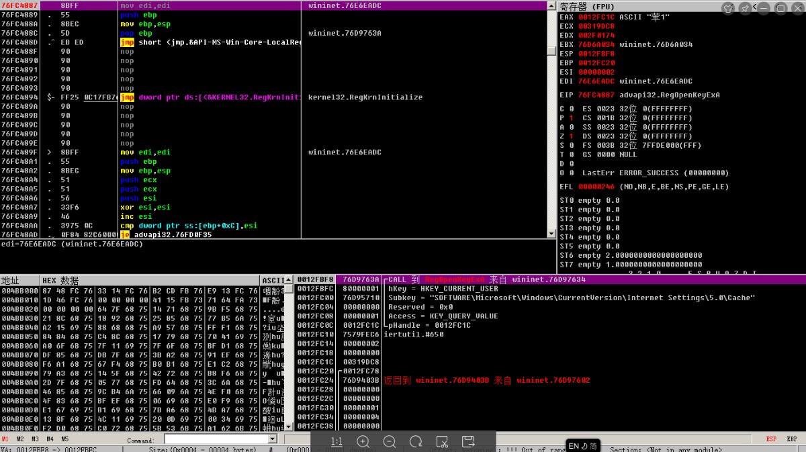Select the highlighted disassembly address 76FC4887
Viewport: 806px width, 452px height.
pyautogui.click(x=19, y=5)
